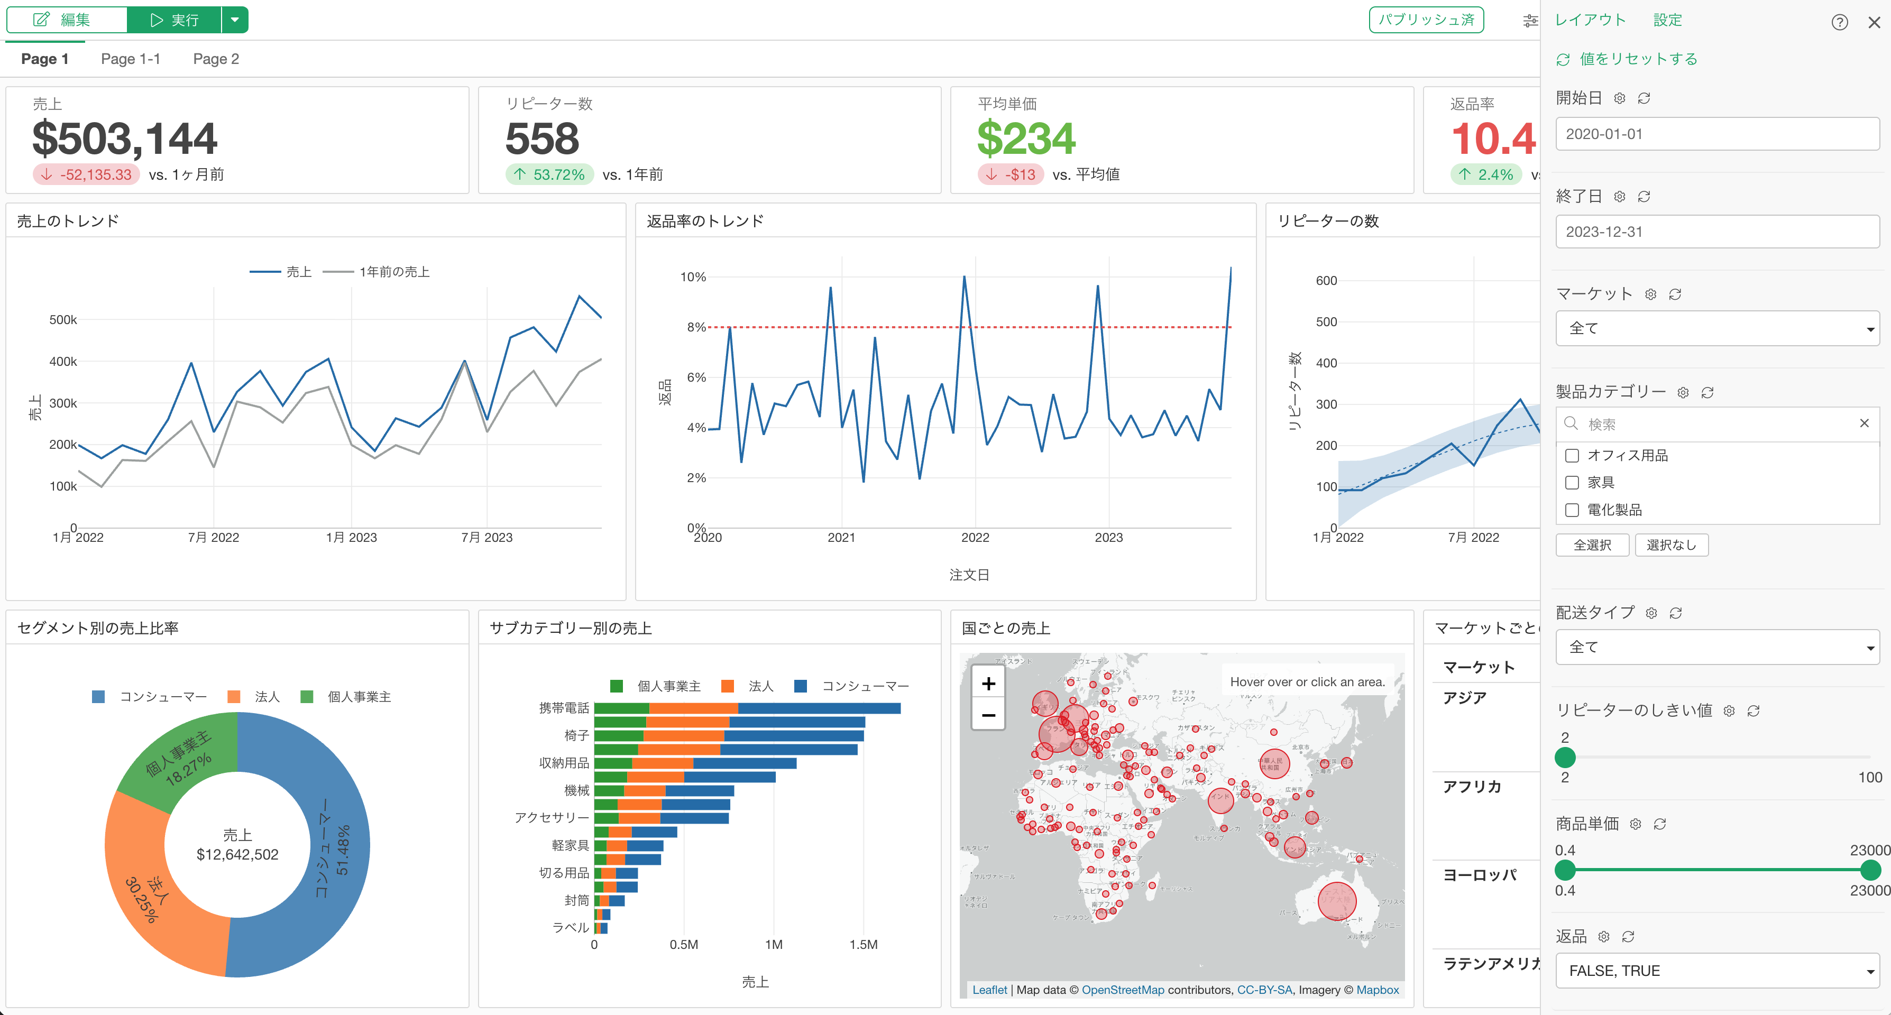Image resolution: width=1891 pixels, height=1015 pixels.
Task: Tick the 家具 checkbox
Action: (1572, 483)
